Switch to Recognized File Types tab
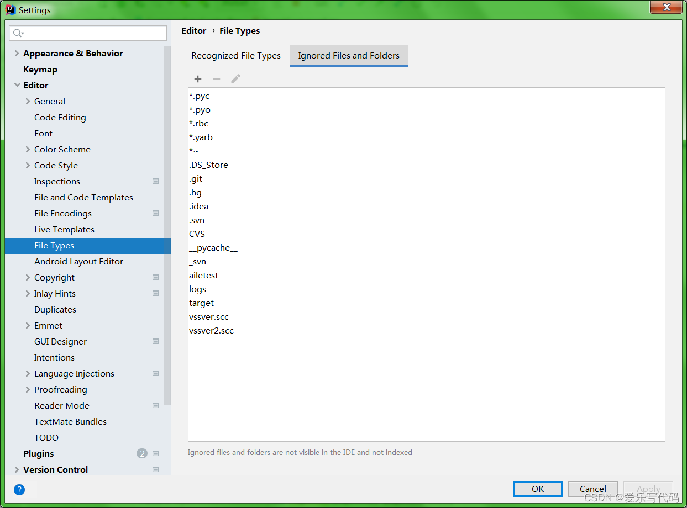The height and width of the screenshot is (508, 687). [236, 56]
